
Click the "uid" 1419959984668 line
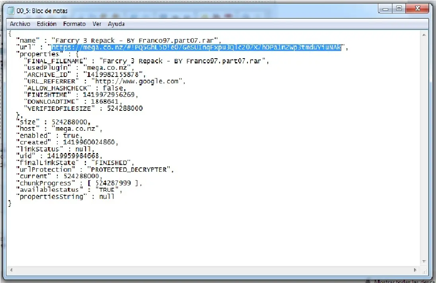tap(59, 156)
